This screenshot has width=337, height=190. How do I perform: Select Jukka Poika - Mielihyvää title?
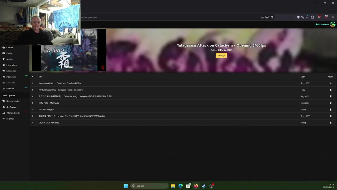pyautogui.click(x=49, y=103)
